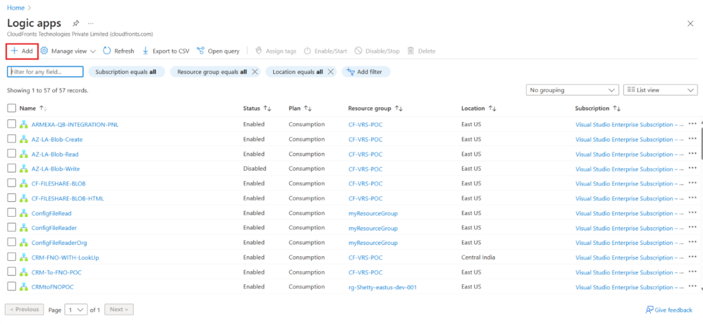Close the Logic apps blade

click(x=691, y=24)
